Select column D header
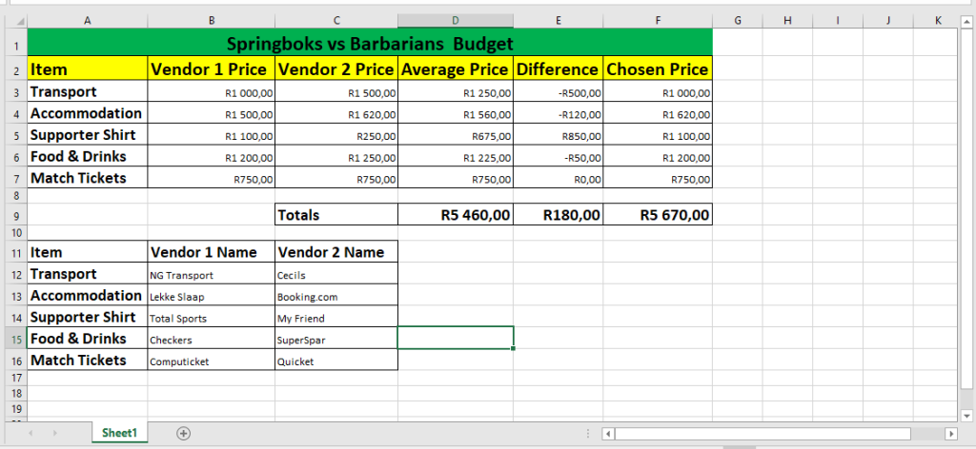 click(x=456, y=20)
